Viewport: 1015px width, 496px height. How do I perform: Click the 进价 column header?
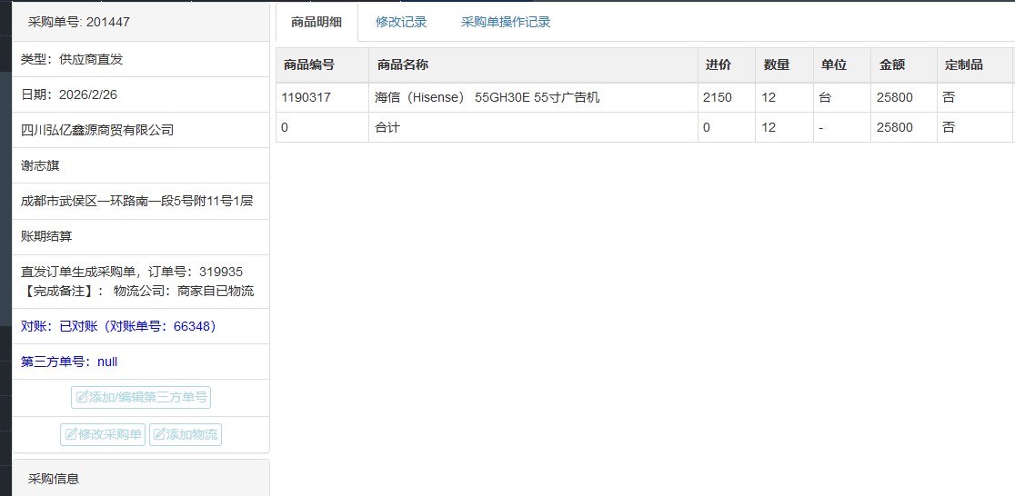coord(718,65)
